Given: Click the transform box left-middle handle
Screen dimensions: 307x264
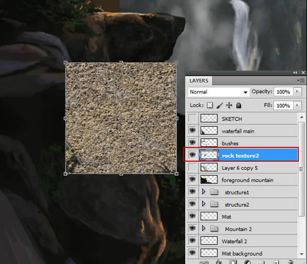Looking at the screenshot, I should point(65,118).
